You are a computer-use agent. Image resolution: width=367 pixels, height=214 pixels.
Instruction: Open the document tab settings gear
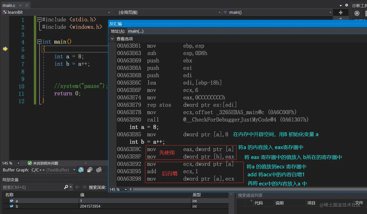(x=346, y=5)
